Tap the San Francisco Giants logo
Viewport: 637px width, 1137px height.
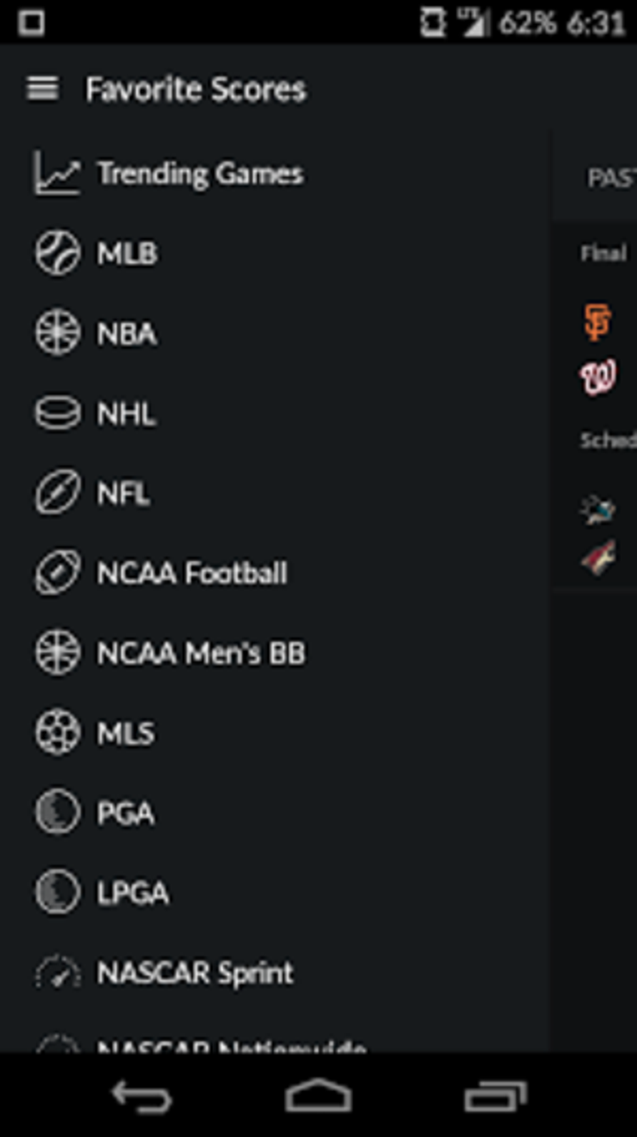pos(597,321)
